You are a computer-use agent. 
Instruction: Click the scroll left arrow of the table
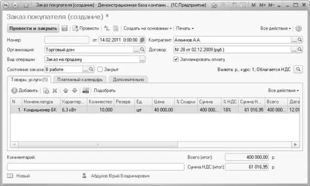click(x=14, y=144)
